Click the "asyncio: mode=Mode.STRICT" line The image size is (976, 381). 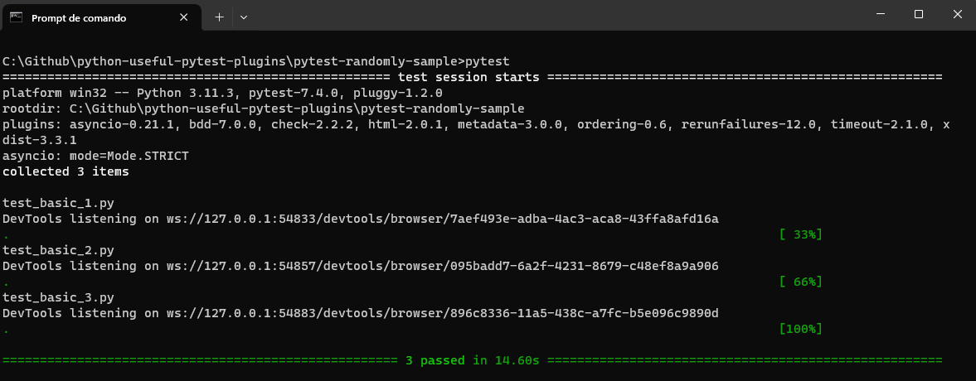tap(95, 156)
